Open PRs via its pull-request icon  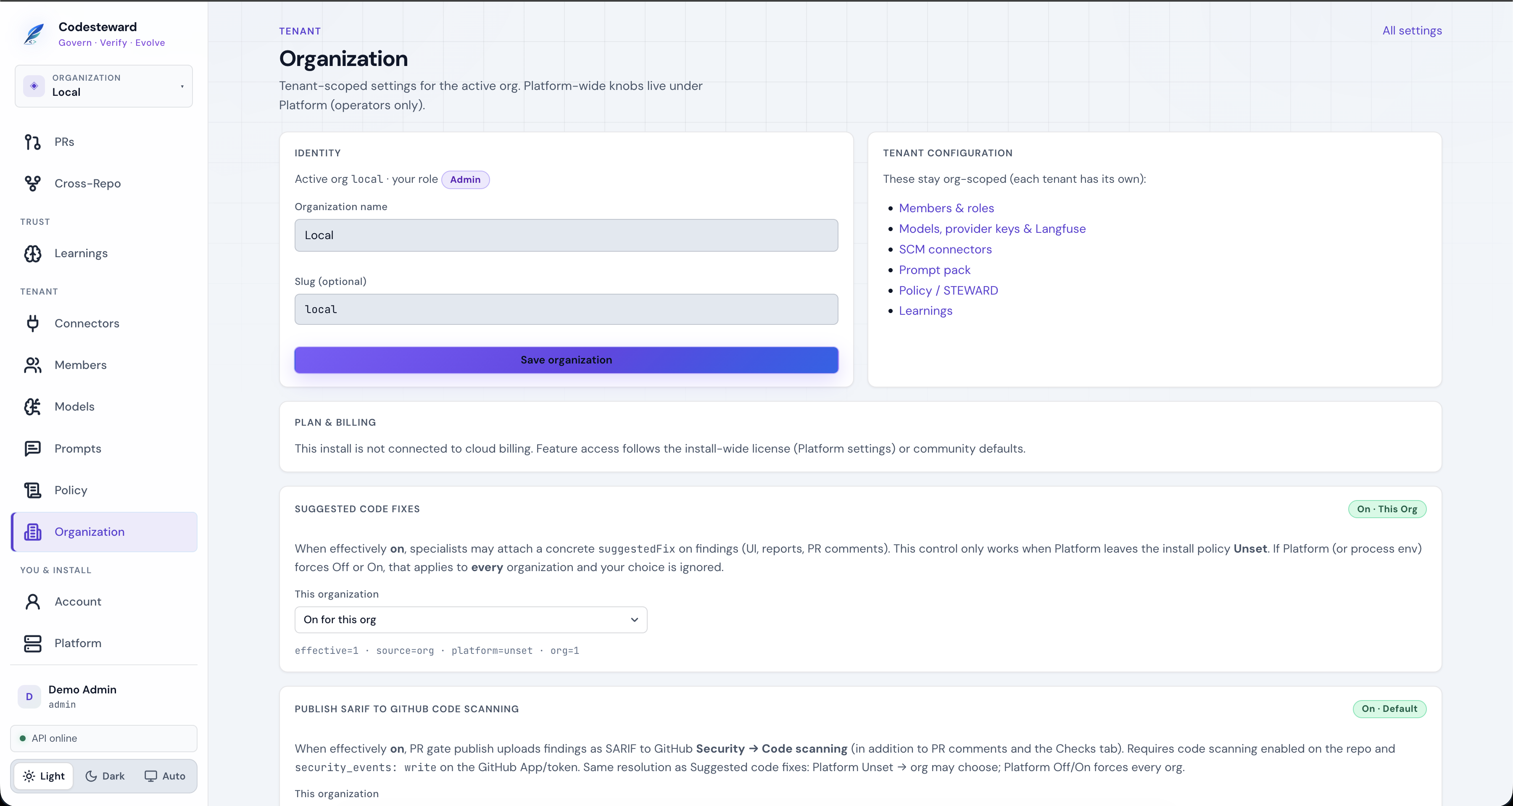point(33,142)
